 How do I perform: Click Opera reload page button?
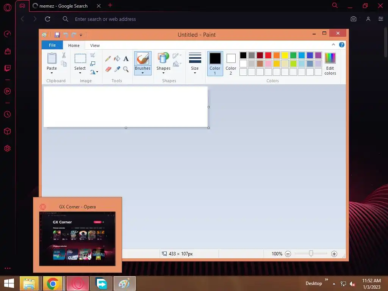tap(47, 19)
